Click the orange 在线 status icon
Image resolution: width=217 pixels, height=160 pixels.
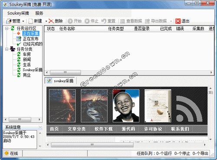click(6, 153)
